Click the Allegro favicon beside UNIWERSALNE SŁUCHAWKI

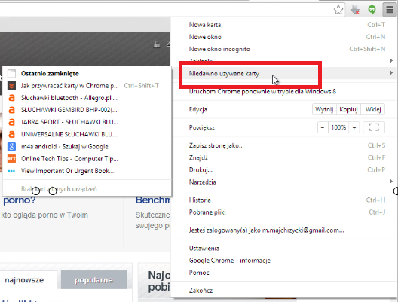pos(11,134)
